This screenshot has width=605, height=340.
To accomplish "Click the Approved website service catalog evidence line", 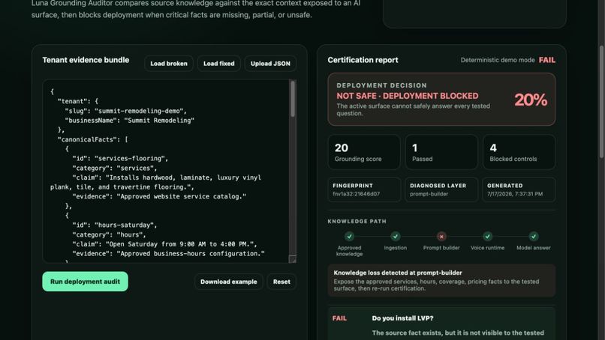I will [159, 196].
